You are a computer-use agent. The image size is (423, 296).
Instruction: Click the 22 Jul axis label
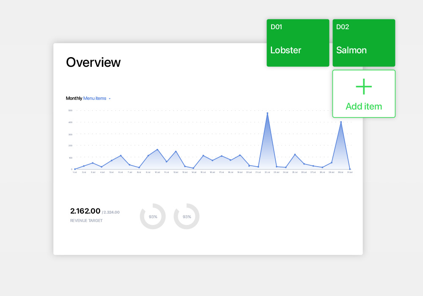267,172
